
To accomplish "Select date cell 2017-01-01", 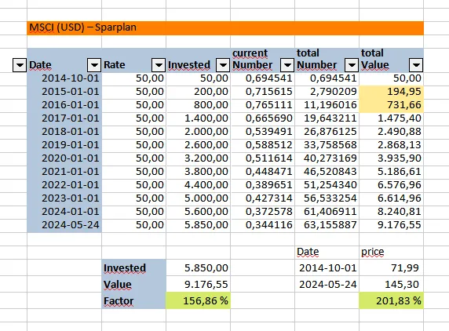I will point(64,118).
